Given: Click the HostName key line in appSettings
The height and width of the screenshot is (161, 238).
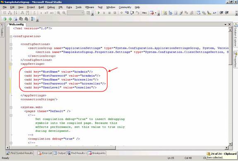Looking at the screenshot, I should point(58,72).
